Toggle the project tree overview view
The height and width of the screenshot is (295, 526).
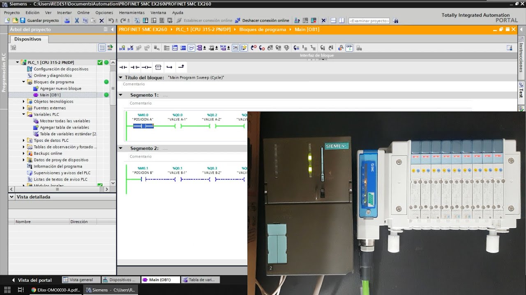[x=102, y=48]
